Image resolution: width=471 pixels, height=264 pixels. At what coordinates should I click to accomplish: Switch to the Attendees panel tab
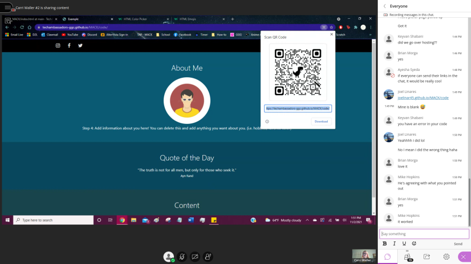coord(407,257)
